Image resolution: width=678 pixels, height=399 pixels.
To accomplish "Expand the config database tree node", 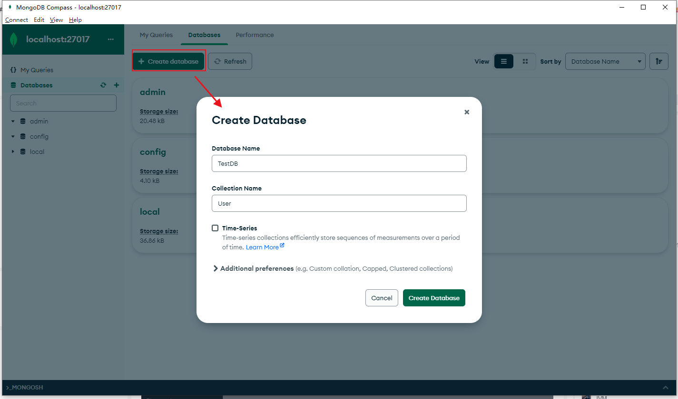I will [13, 136].
